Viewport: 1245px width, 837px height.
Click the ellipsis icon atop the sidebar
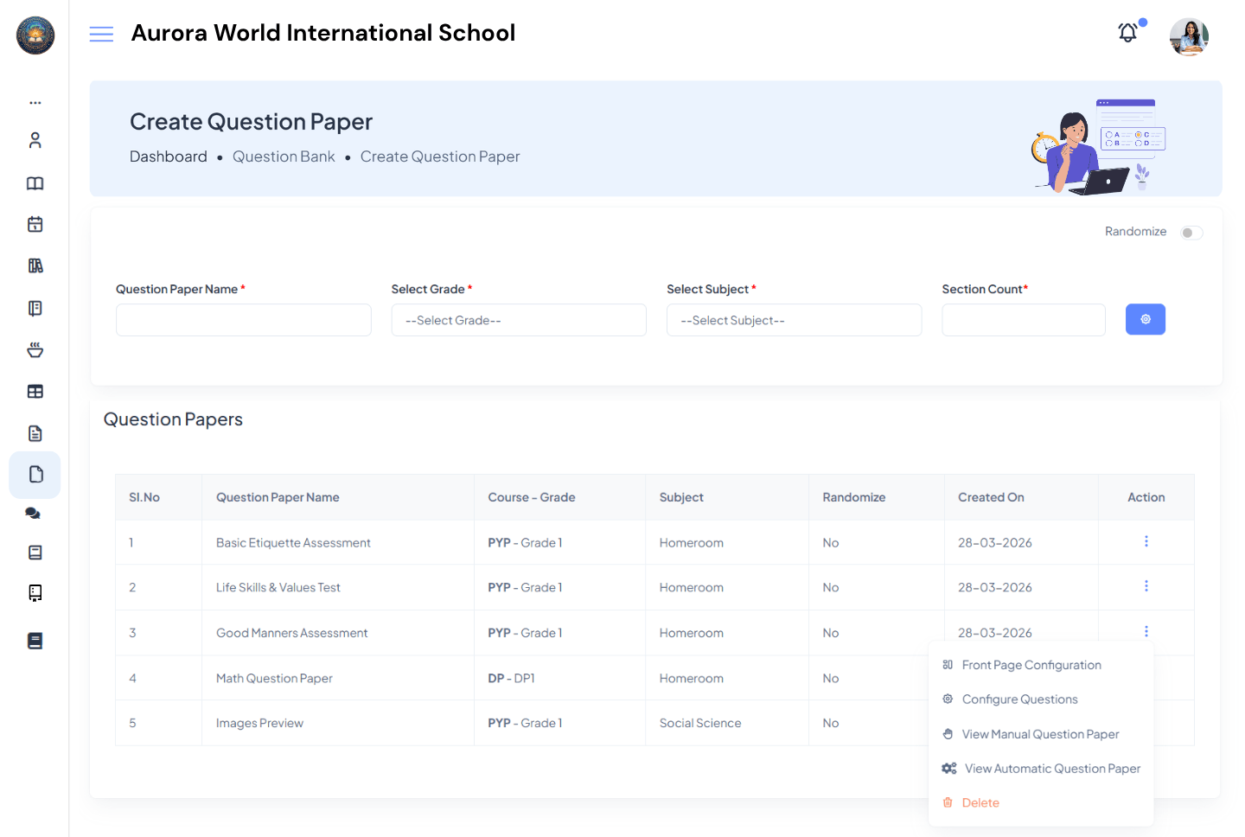pyautogui.click(x=35, y=102)
